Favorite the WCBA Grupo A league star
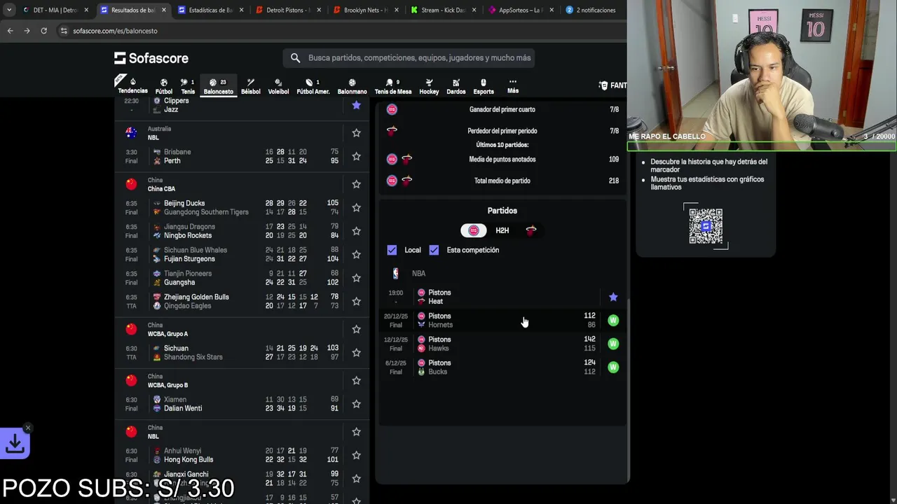 coord(356,329)
